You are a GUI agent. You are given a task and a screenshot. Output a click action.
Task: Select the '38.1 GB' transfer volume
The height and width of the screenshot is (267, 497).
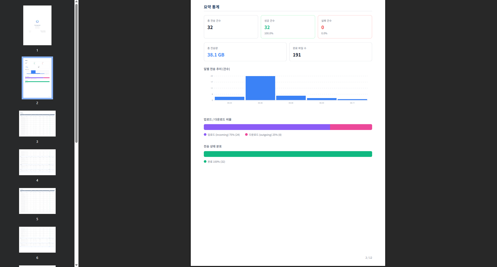[216, 55]
